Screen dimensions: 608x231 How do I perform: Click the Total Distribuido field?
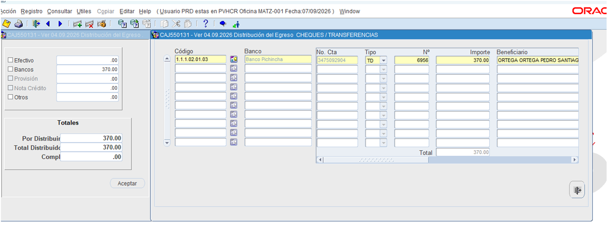pos(91,148)
